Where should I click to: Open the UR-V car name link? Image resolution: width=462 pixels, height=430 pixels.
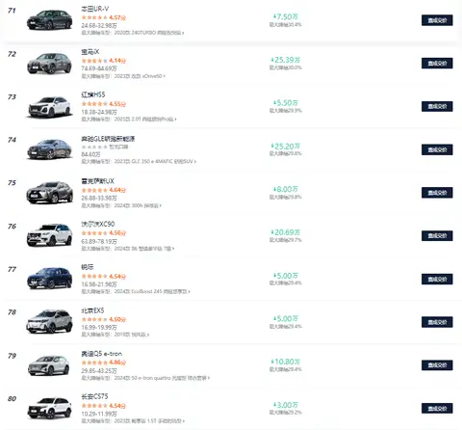pyautogui.click(x=95, y=9)
